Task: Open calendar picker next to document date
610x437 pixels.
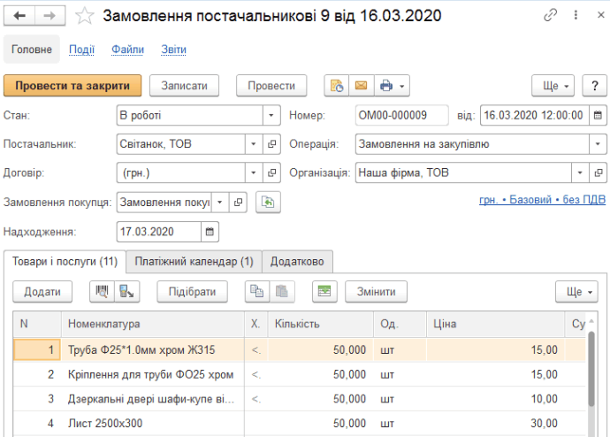Action: 598,115
